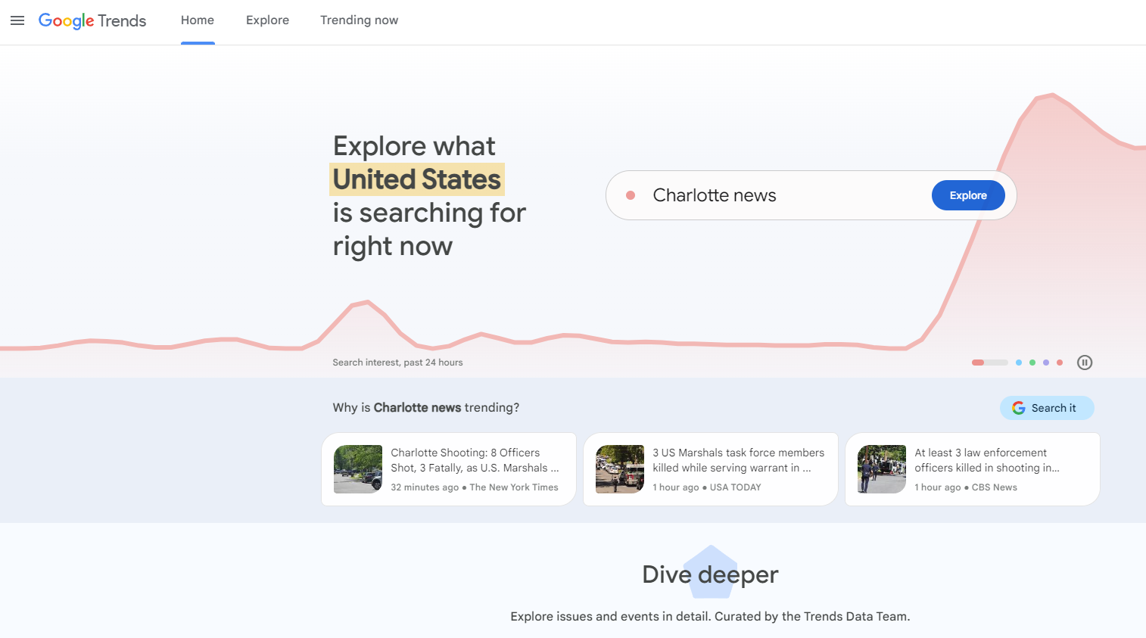Image resolution: width=1146 pixels, height=638 pixels.
Task: Click the 'Curated by the Trends Data Team' text
Action: pos(812,616)
